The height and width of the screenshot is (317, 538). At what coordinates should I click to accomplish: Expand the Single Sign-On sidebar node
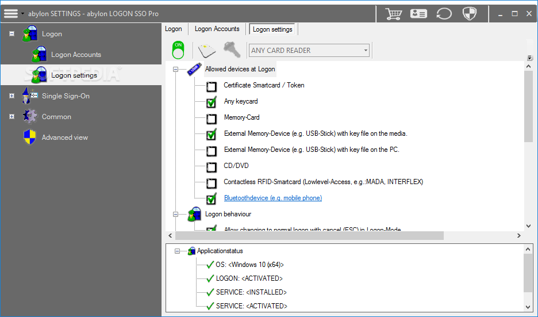[11, 96]
